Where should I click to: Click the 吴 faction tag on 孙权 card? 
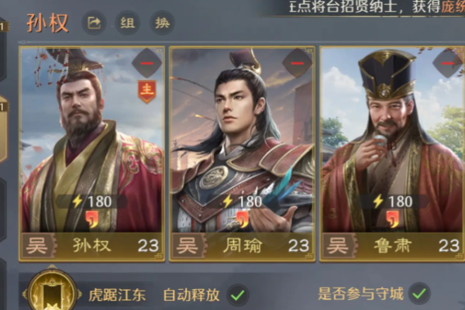click(37, 246)
